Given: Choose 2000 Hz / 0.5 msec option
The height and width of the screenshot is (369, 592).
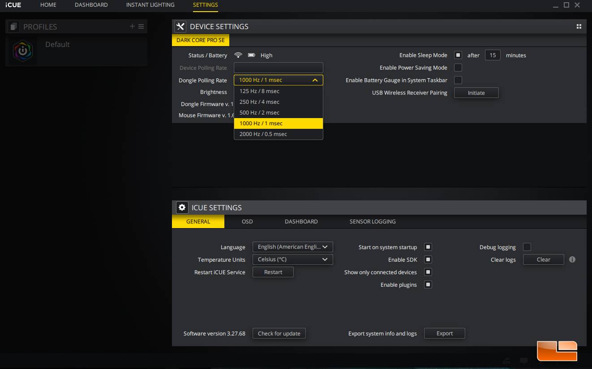Looking at the screenshot, I should pos(279,134).
